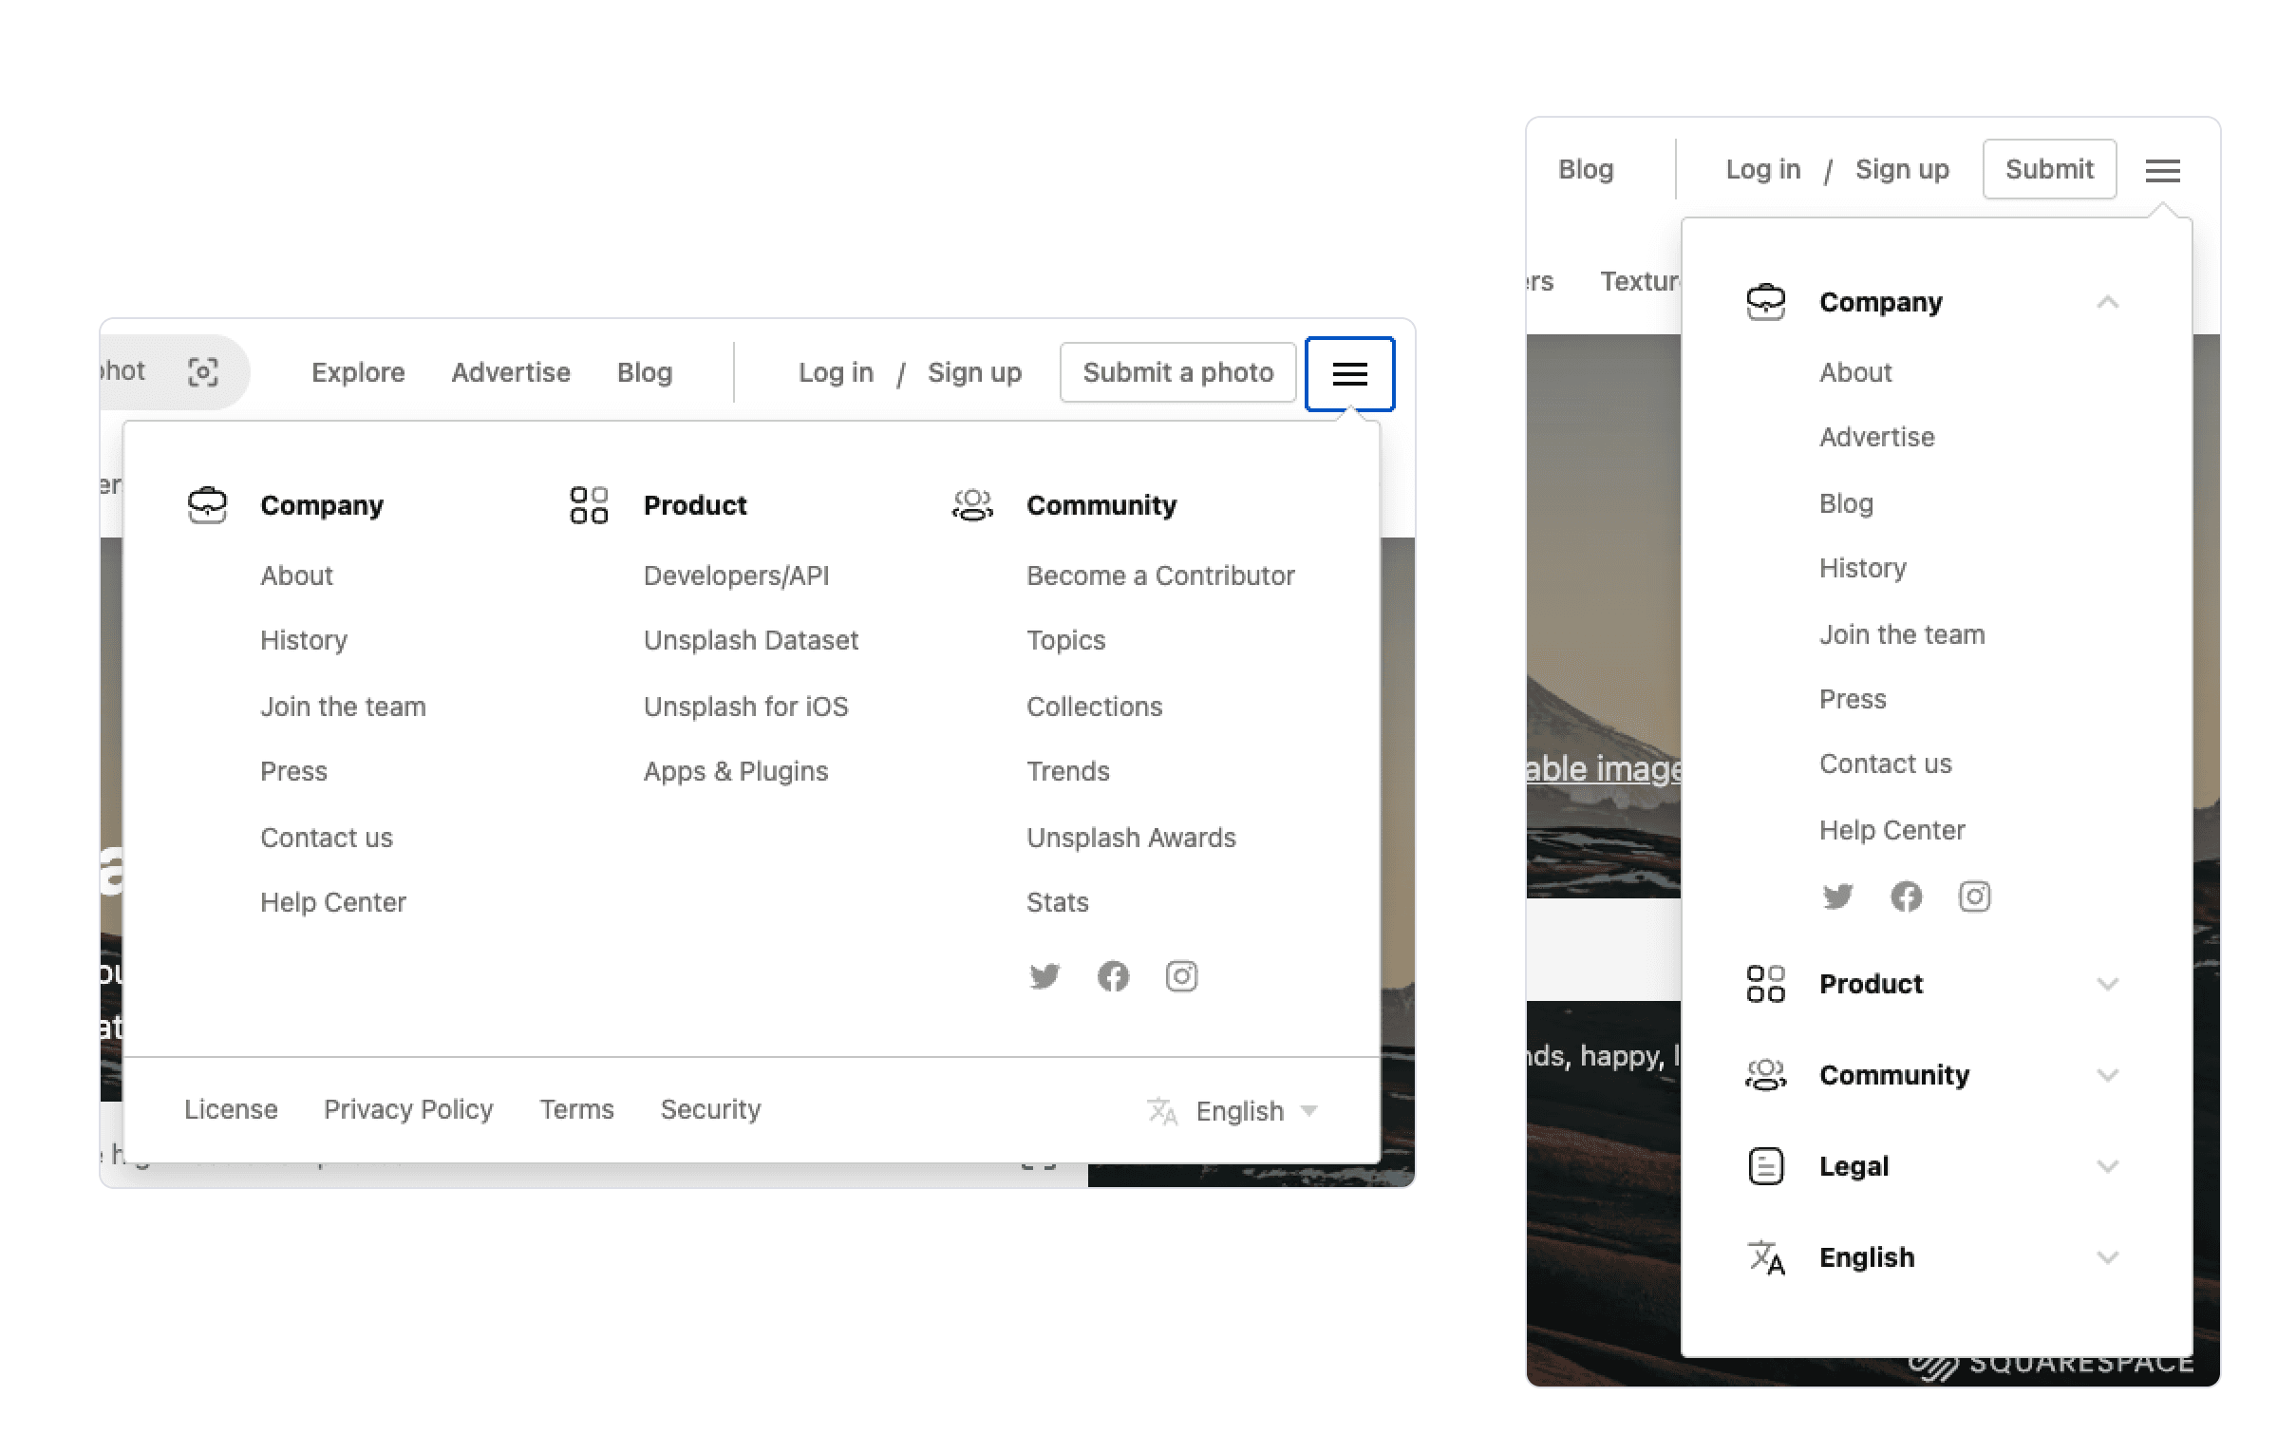The height and width of the screenshot is (1453, 2296).
Task: Open the Privacy Policy link
Action: pos(408,1109)
